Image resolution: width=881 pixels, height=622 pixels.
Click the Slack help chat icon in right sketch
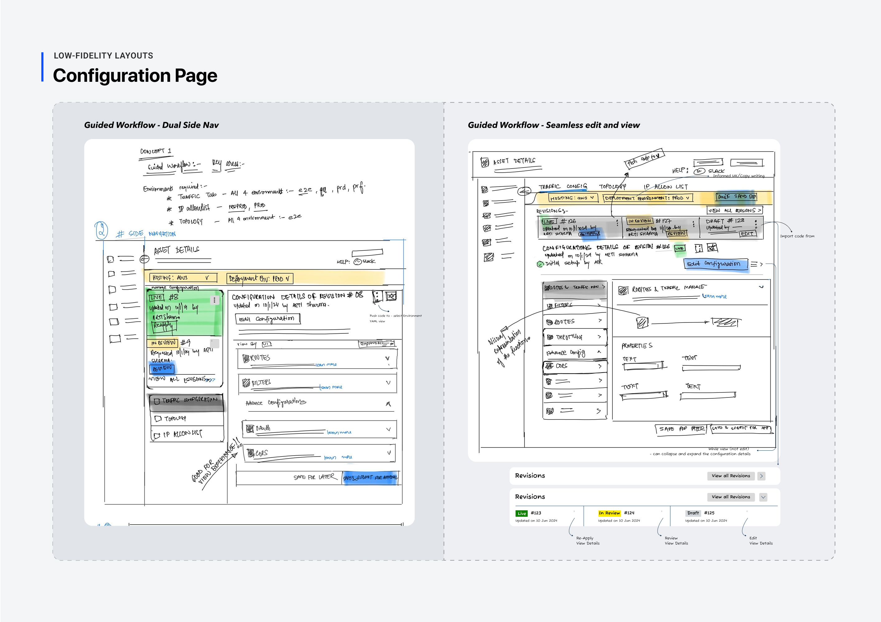pos(699,171)
